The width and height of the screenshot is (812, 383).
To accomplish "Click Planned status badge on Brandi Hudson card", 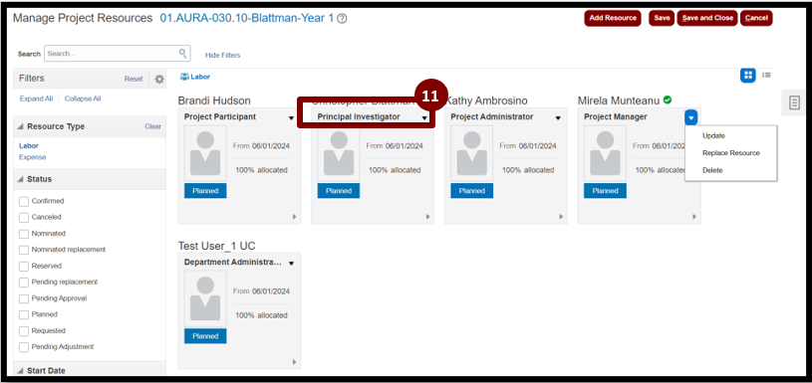I will 205,191.
